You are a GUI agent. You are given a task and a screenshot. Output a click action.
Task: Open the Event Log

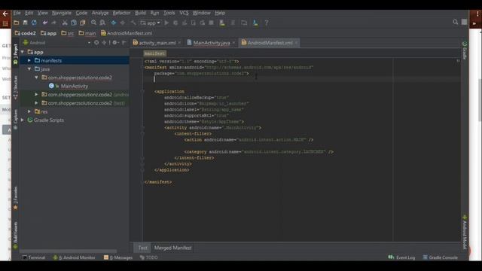(x=401, y=257)
